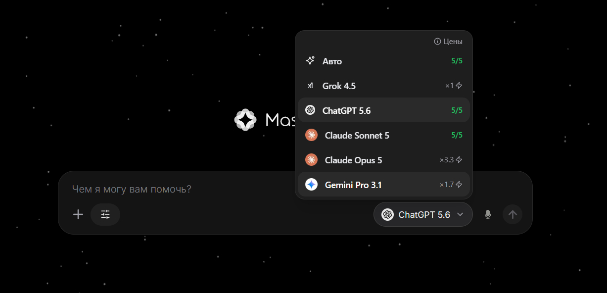Click the lightning icon next to ×3.3
This screenshot has width=607, height=293.
[x=459, y=160]
